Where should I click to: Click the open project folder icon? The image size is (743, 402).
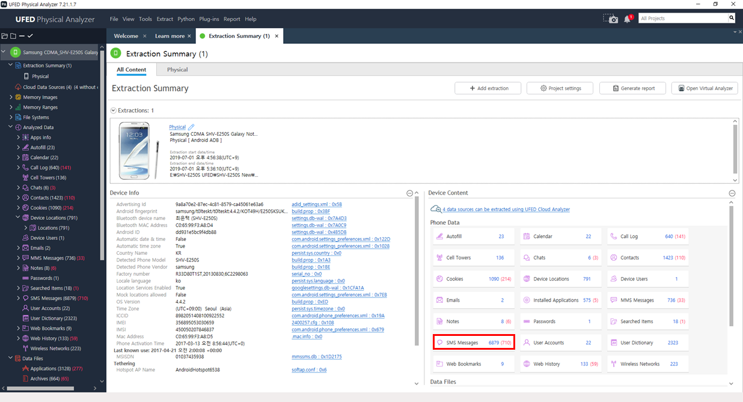coord(5,36)
